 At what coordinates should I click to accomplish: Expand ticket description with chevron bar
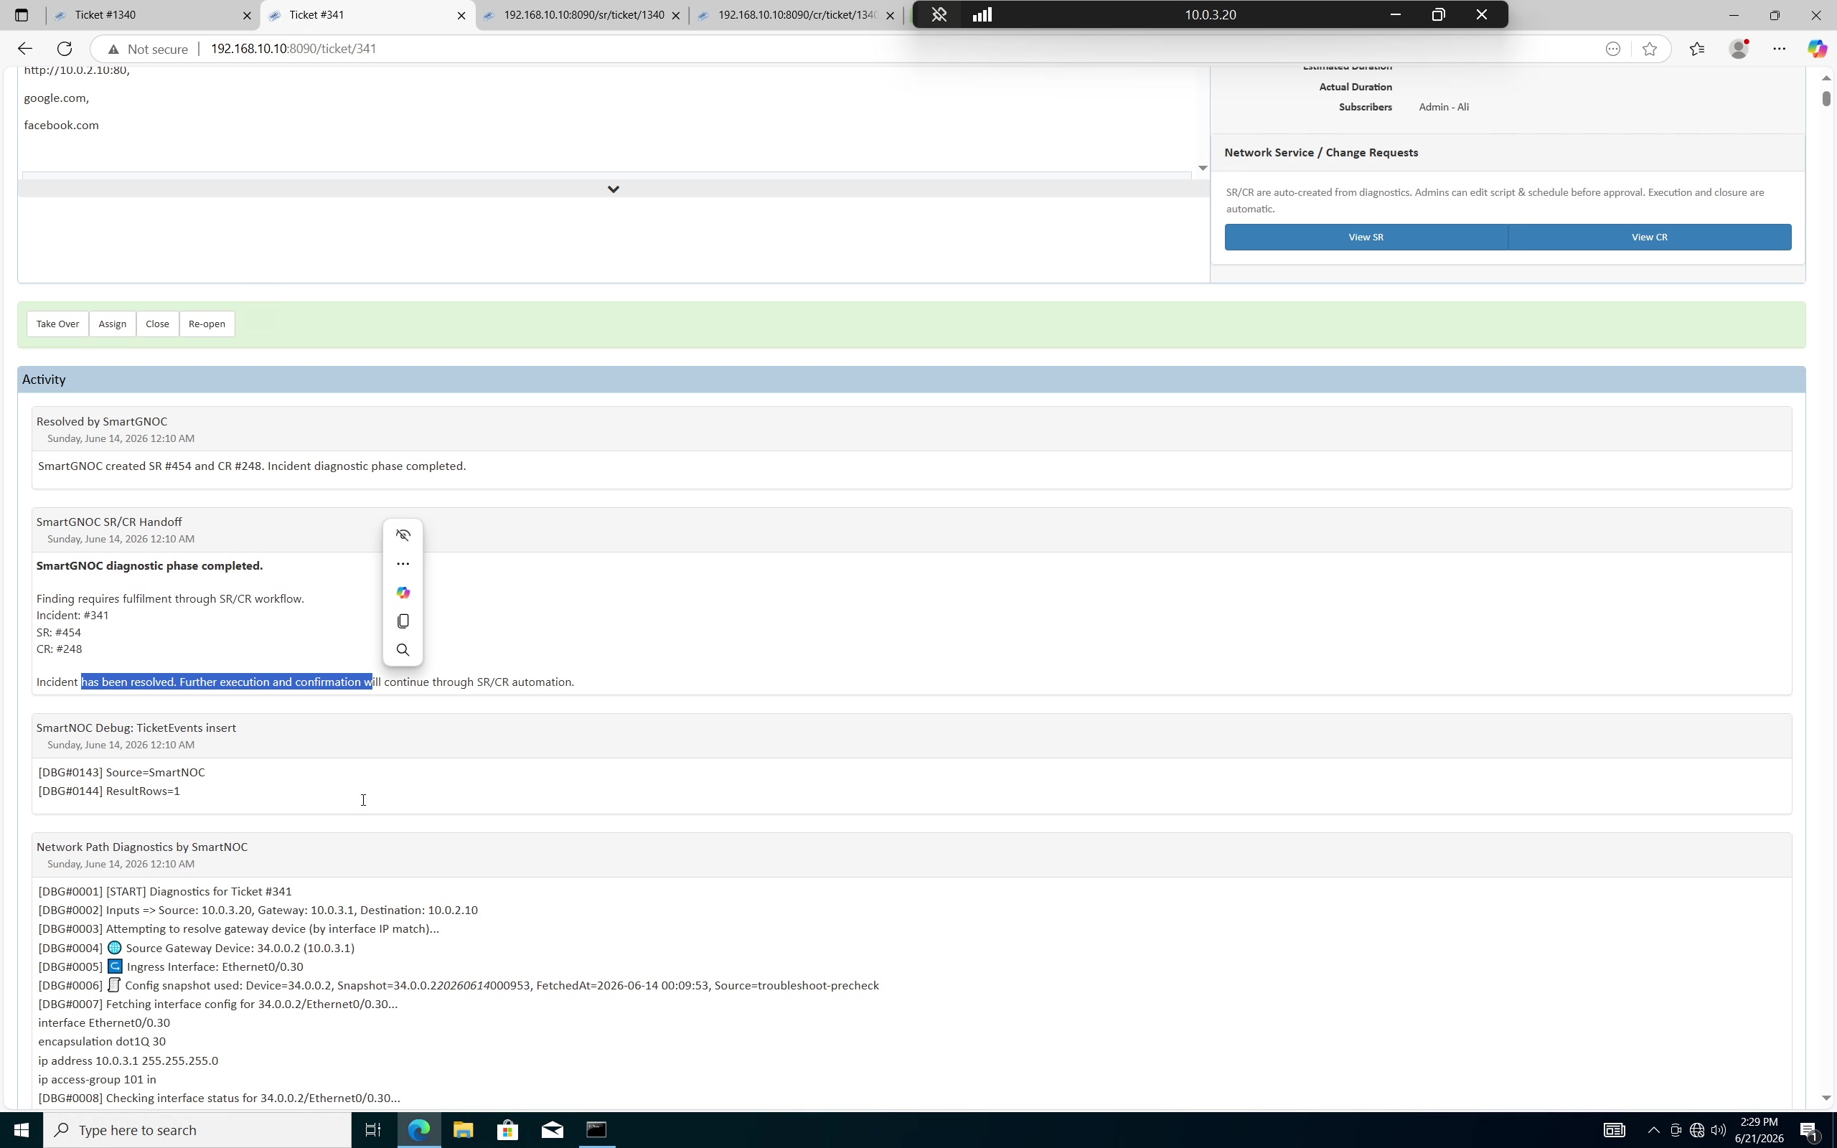[614, 189]
